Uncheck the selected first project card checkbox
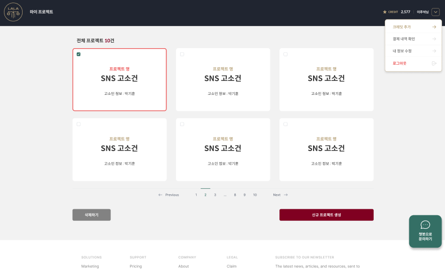 (x=79, y=54)
